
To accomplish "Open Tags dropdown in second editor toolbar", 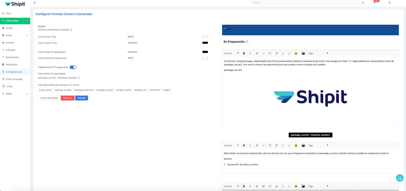I will pyautogui.click(x=318, y=145).
